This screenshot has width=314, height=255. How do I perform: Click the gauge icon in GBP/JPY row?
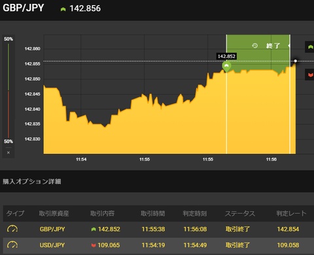12,229
